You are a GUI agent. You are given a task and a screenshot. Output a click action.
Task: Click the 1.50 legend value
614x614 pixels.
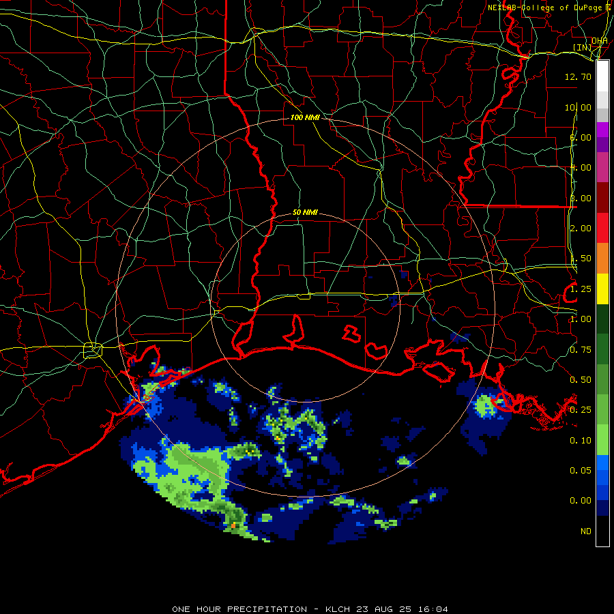click(581, 259)
